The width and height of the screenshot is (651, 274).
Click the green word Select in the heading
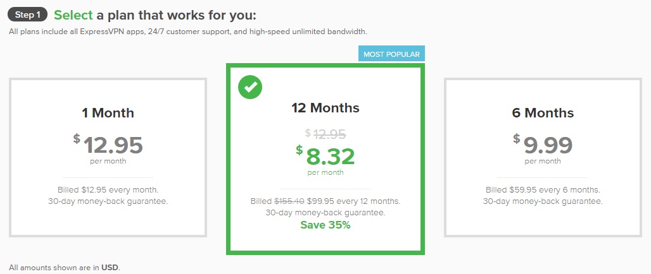tap(73, 15)
